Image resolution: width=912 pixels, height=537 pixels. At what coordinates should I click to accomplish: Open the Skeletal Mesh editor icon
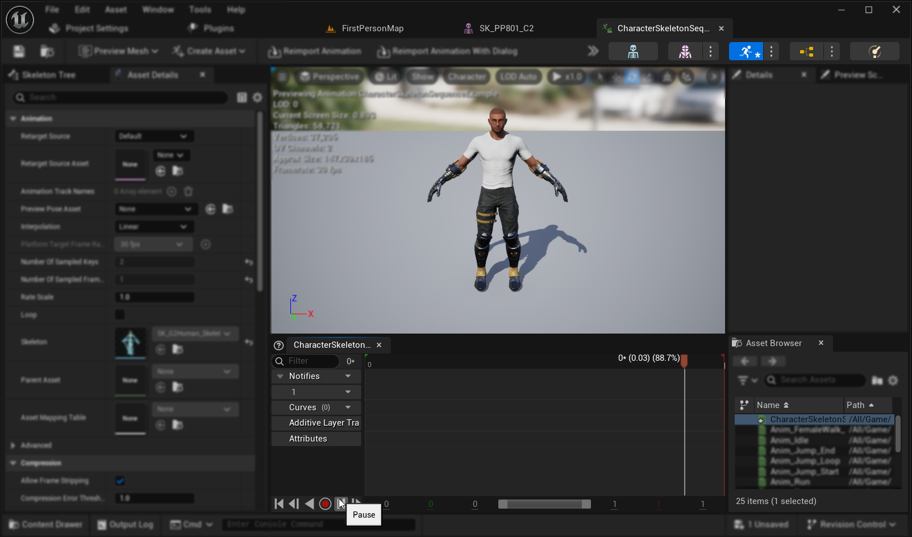point(684,51)
